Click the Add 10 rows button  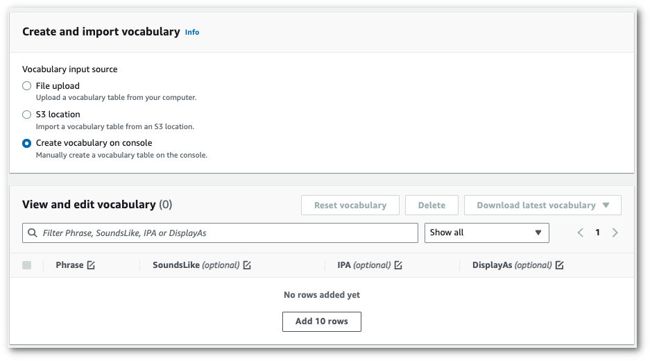click(x=321, y=321)
